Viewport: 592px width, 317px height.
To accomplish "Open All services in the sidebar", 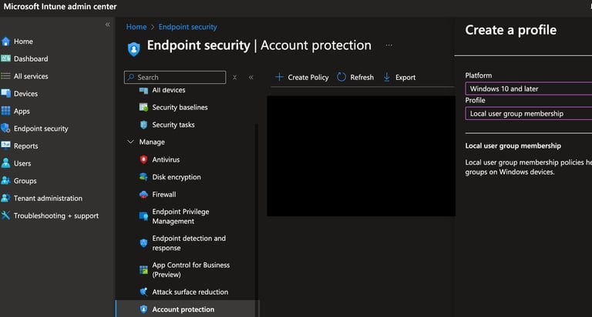I will pyautogui.click(x=31, y=76).
